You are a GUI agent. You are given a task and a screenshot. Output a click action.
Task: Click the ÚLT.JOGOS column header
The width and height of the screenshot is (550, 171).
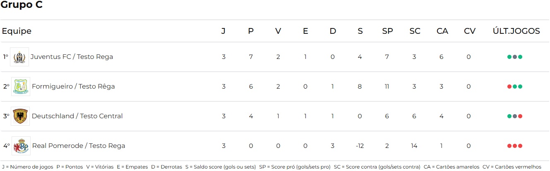516,31
